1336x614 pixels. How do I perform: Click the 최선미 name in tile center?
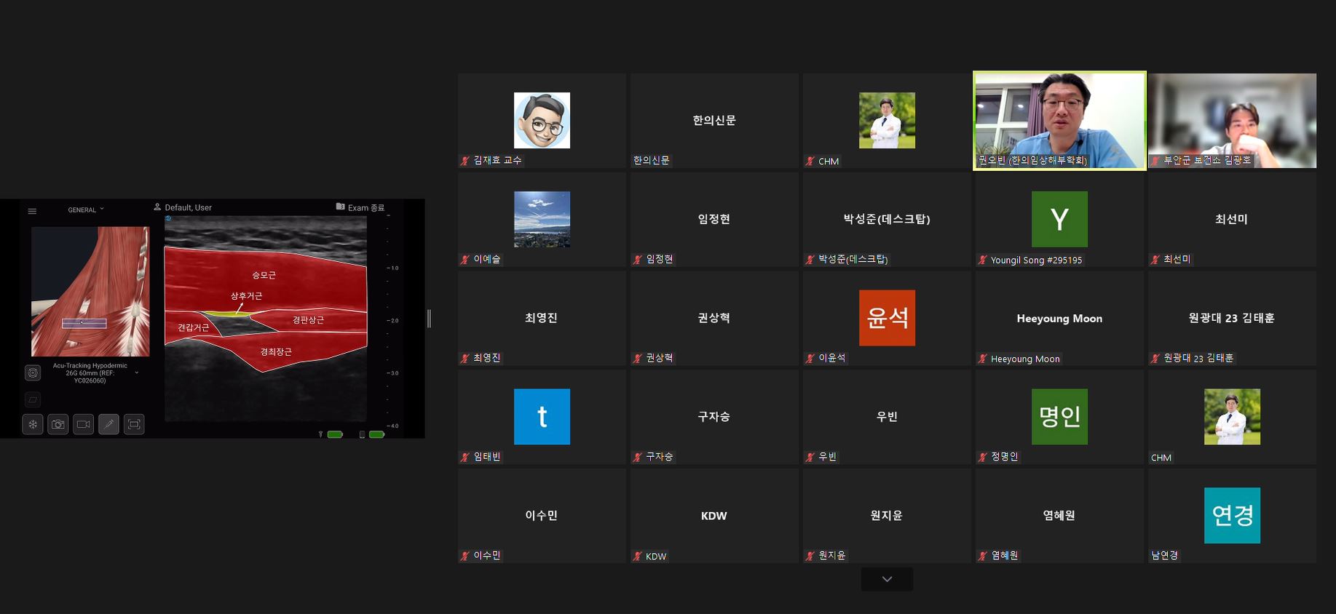1232,219
